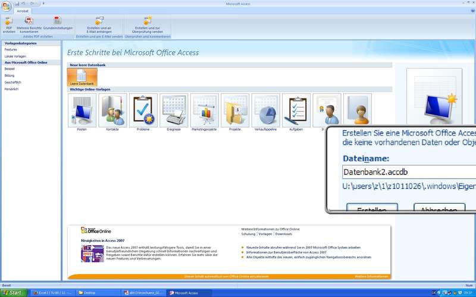Open the round Office button menu
476x297 pixels.
click(x=6, y=6)
